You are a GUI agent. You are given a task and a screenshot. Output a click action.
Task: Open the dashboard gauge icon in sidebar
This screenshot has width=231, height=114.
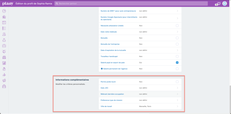(x=4, y=11)
